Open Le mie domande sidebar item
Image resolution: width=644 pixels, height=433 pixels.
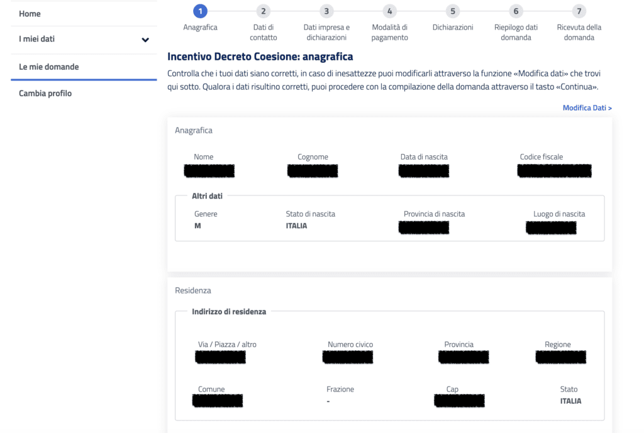pyautogui.click(x=49, y=67)
